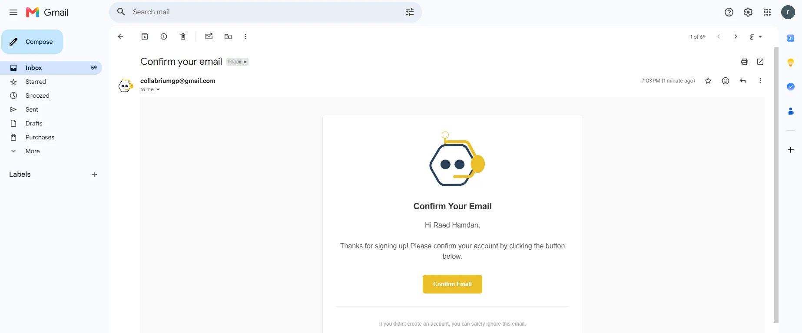This screenshot has height=333, width=802.
Task: Click the back to inbox arrow
Action: click(x=120, y=36)
